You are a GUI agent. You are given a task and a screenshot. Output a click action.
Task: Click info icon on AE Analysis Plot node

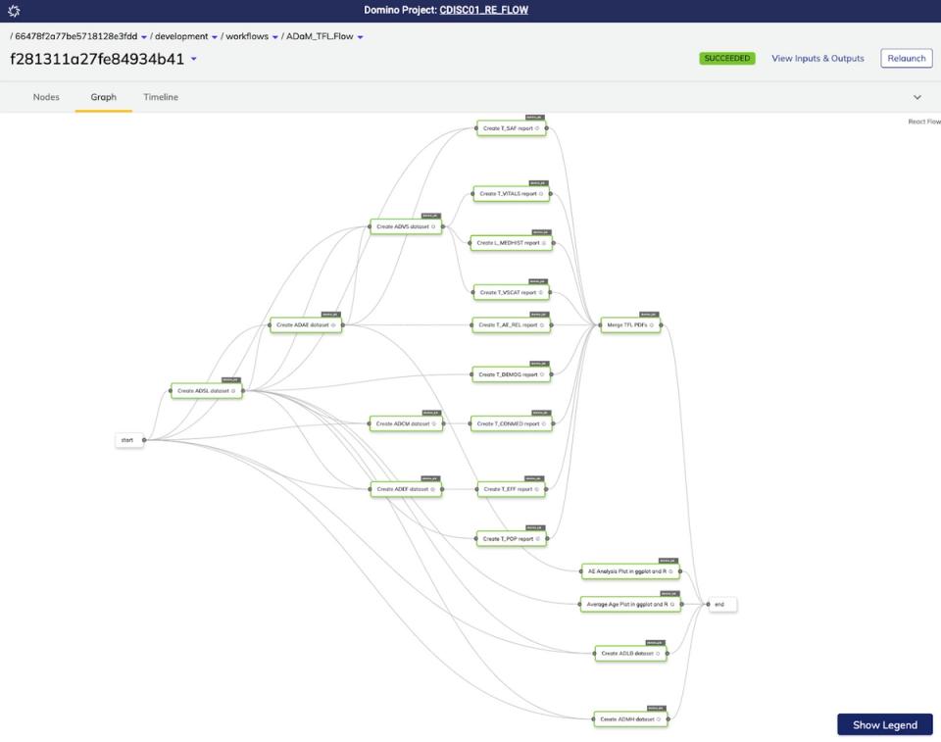tap(669, 570)
